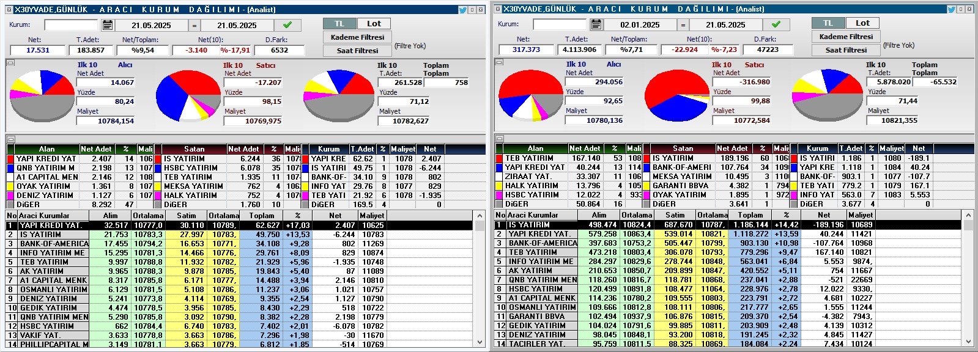This screenshot has height=352, width=978.
Task: Select the PHILLIPCAPITAL M row
Action: pyautogui.click(x=239, y=345)
